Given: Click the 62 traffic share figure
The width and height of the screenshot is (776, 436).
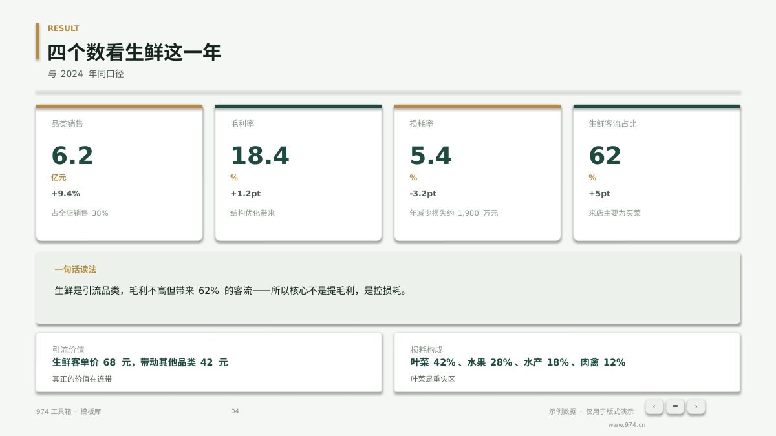Looking at the screenshot, I should pos(605,156).
